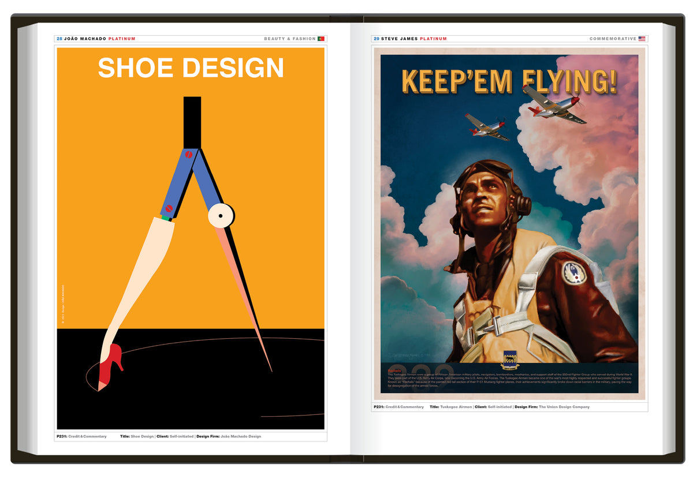Click the pilot's round shoulder patch
Image resolution: width=693 pixels, height=479 pixels.
[x=573, y=272]
